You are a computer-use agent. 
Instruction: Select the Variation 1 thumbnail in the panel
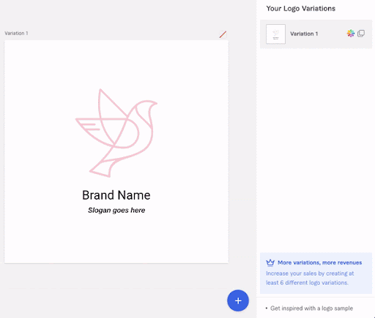coord(275,34)
